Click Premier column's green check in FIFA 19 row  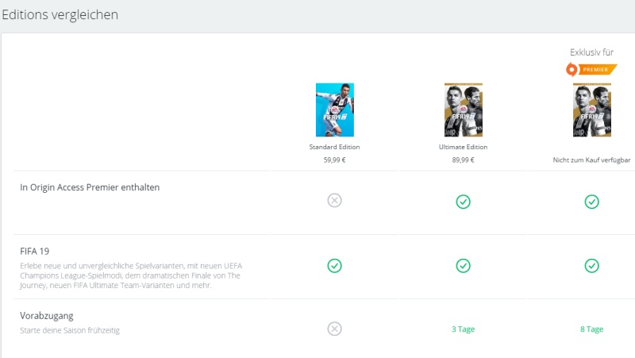pyautogui.click(x=591, y=265)
